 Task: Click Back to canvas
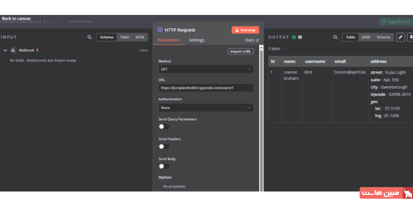click(17, 19)
